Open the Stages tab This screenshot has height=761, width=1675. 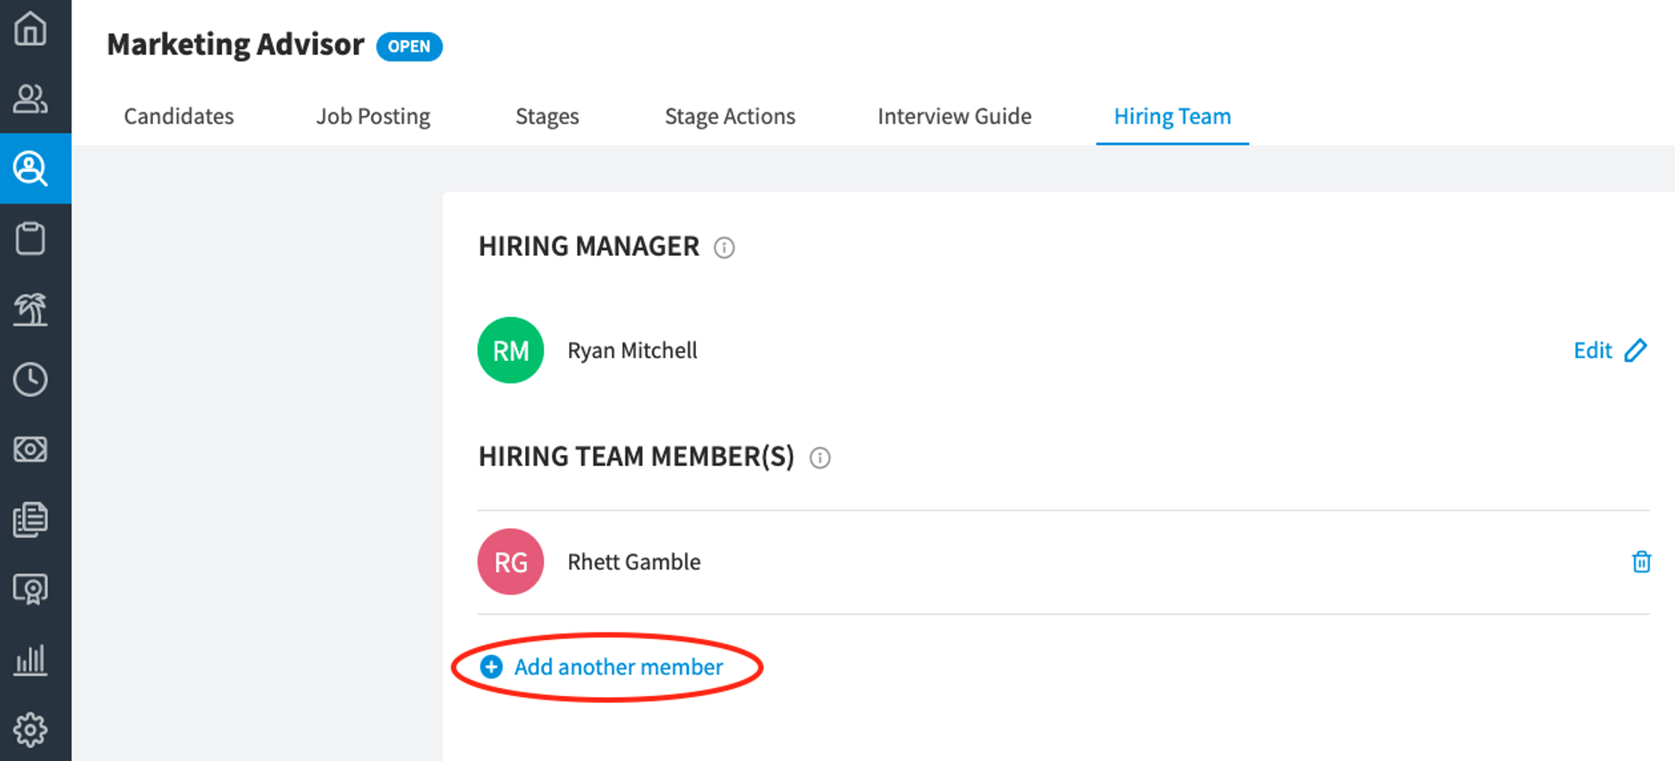click(547, 116)
